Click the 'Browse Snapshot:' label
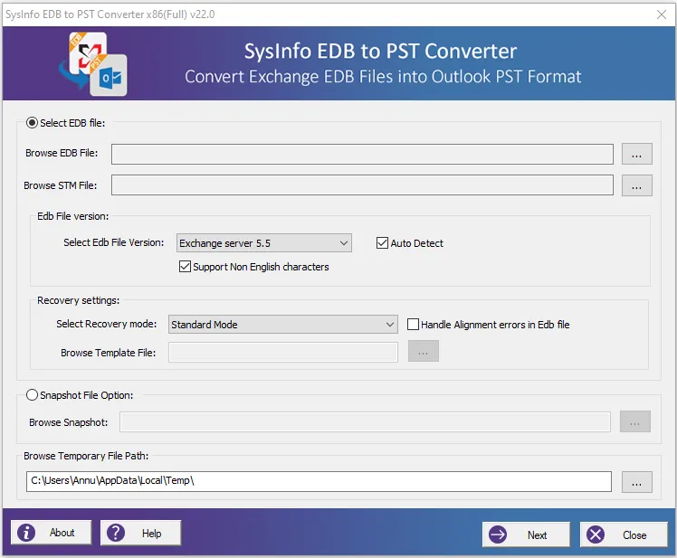 click(x=68, y=422)
